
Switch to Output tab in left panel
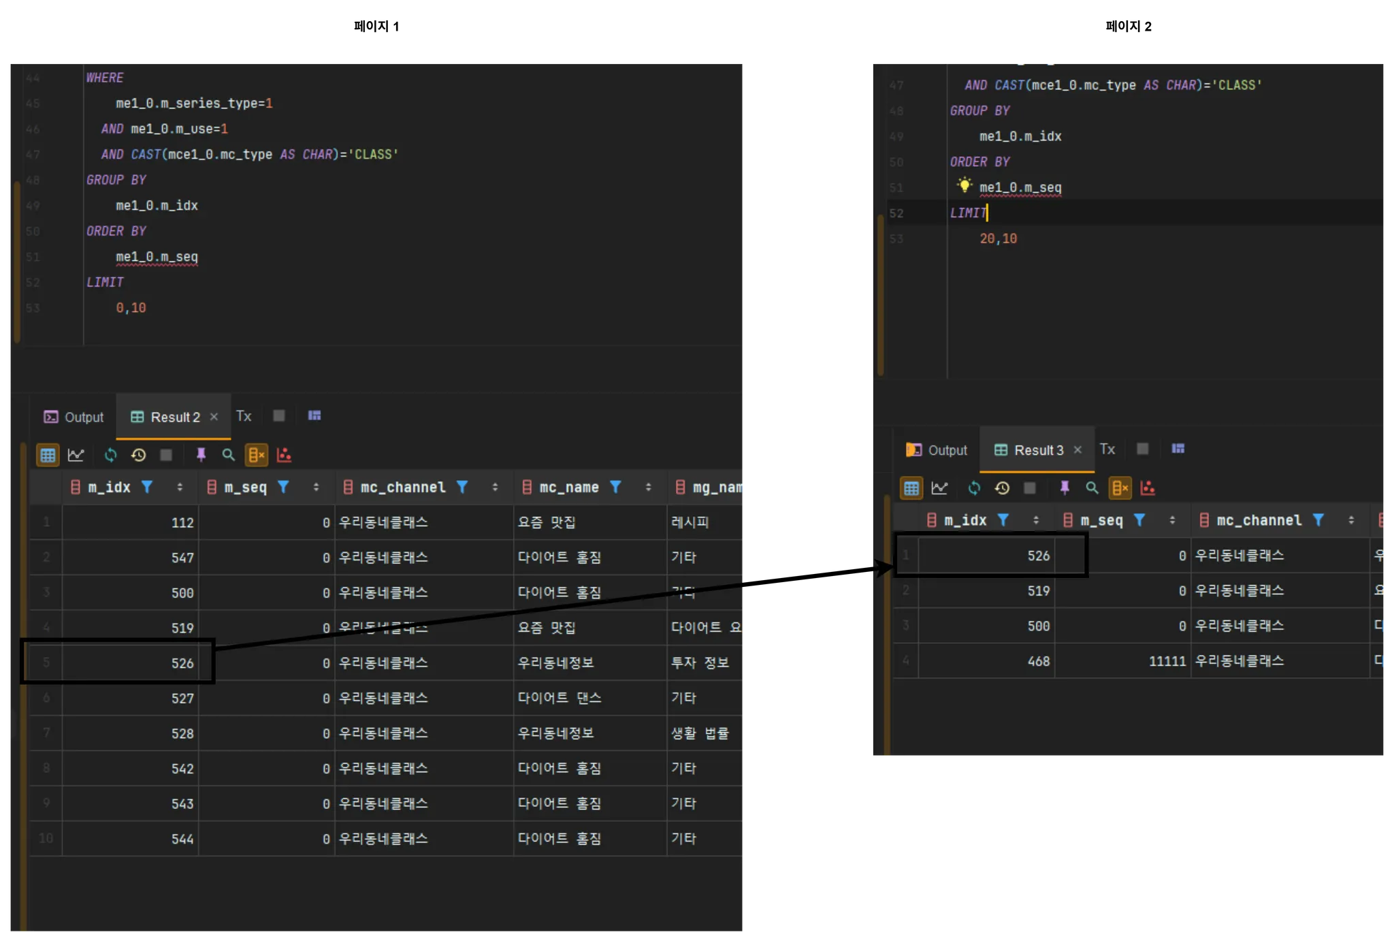74,417
